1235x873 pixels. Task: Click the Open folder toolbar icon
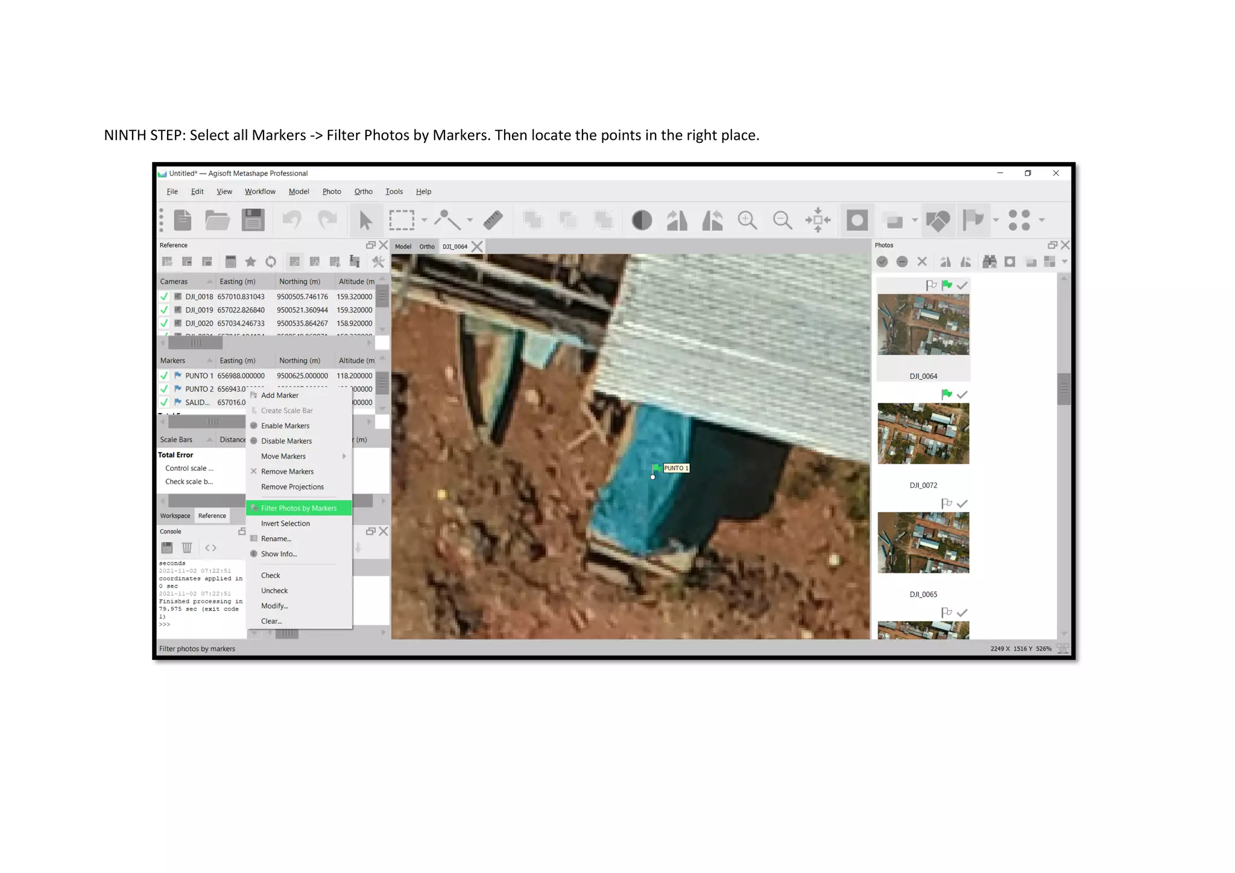(x=217, y=220)
